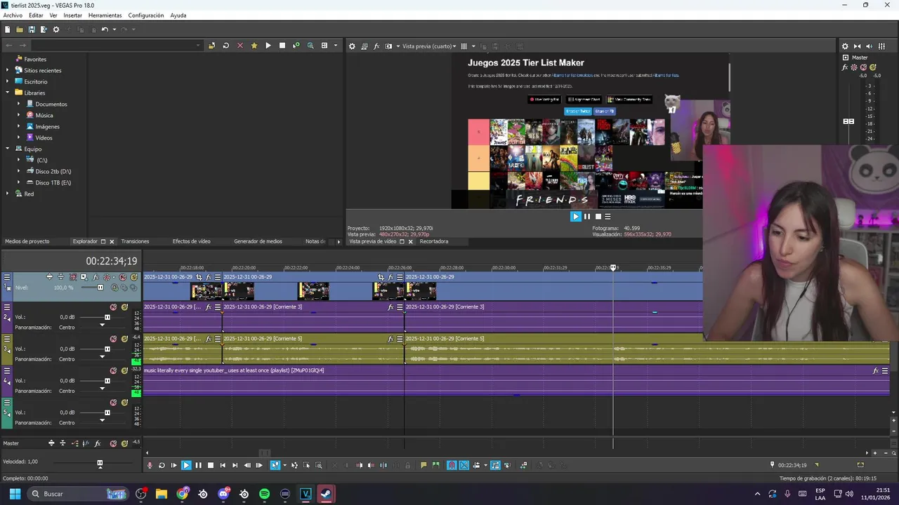Toggle auto ripple
Viewport: 899px width, 505px height.
click(476, 465)
